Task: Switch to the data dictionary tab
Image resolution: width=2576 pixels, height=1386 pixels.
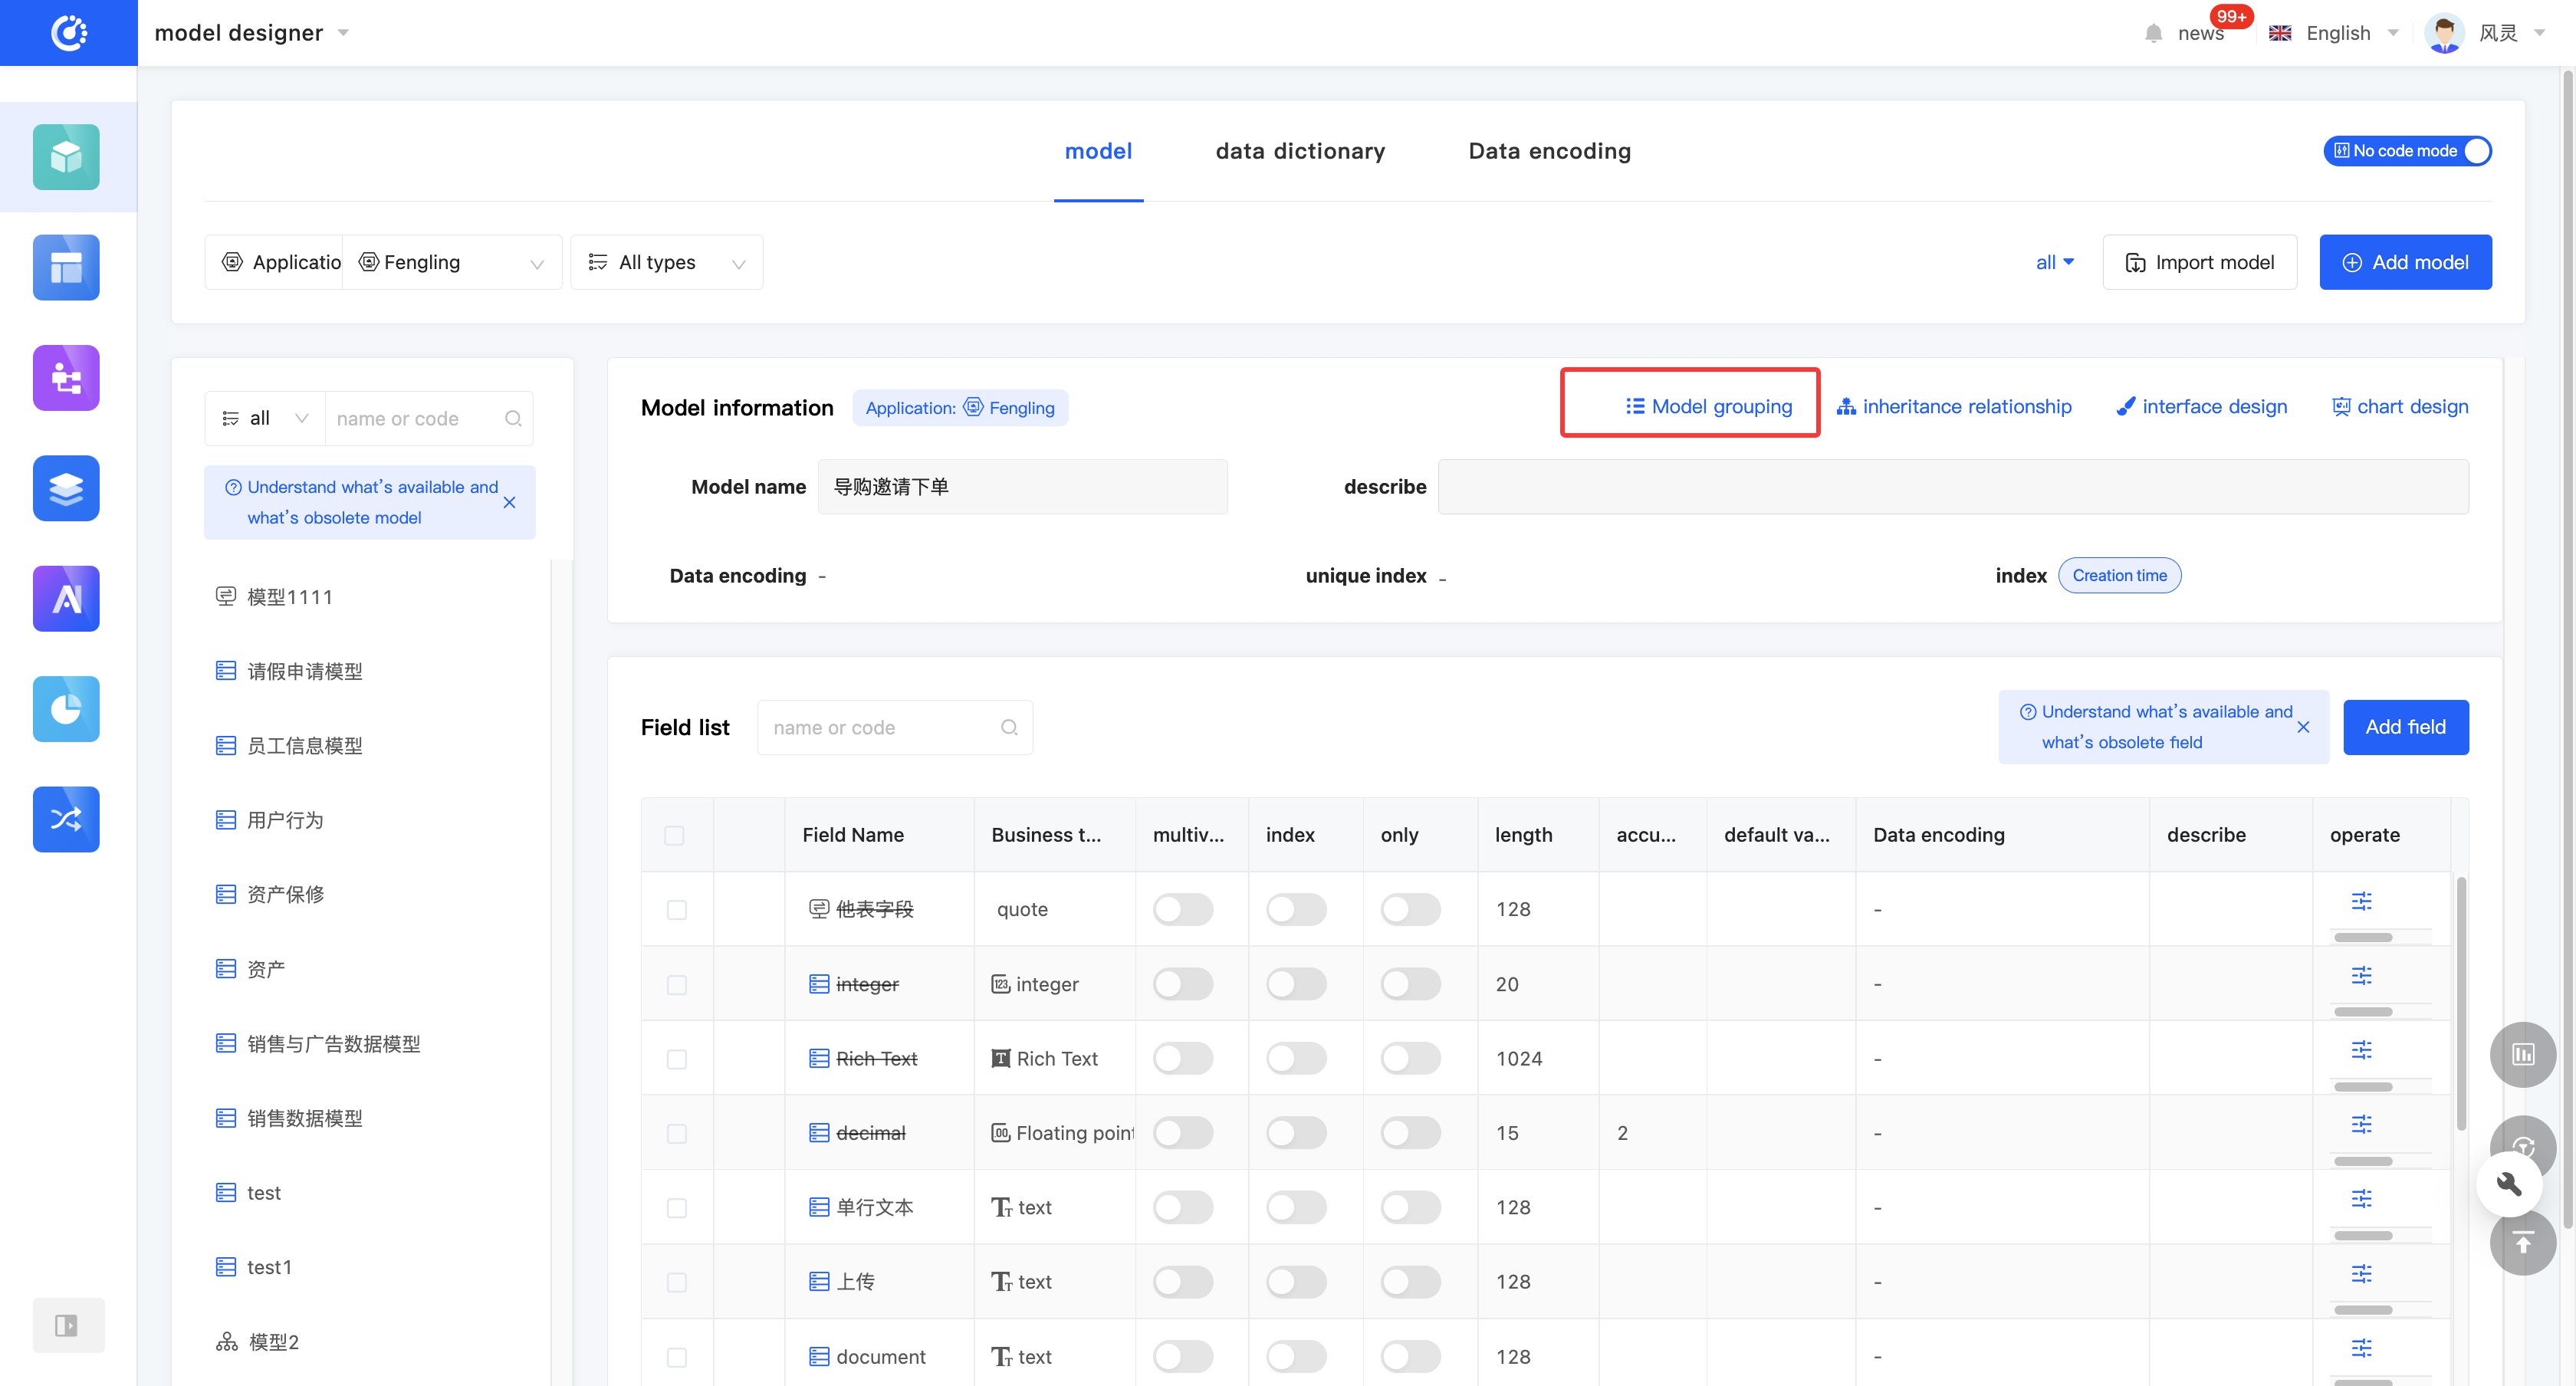Action: [x=1299, y=151]
